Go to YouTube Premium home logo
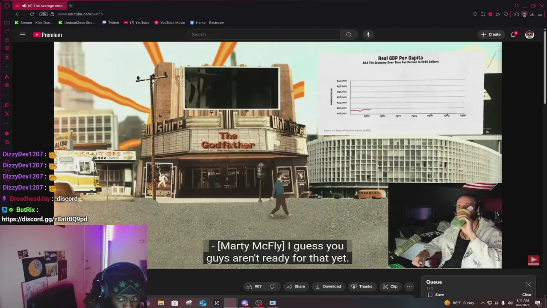The width and height of the screenshot is (547, 308). tap(47, 35)
